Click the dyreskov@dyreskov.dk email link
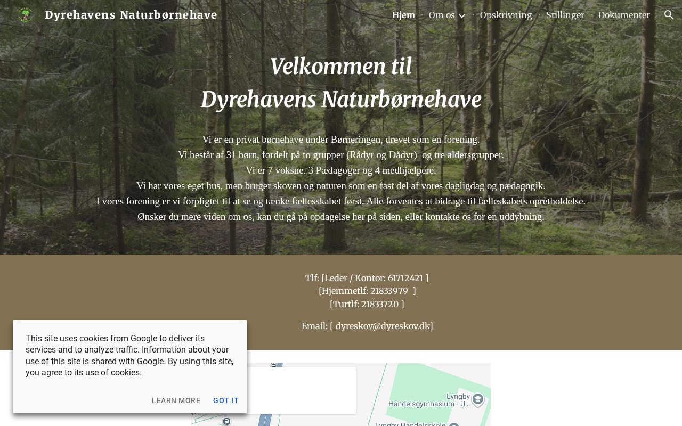This screenshot has width=682, height=426. click(x=383, y=326)
